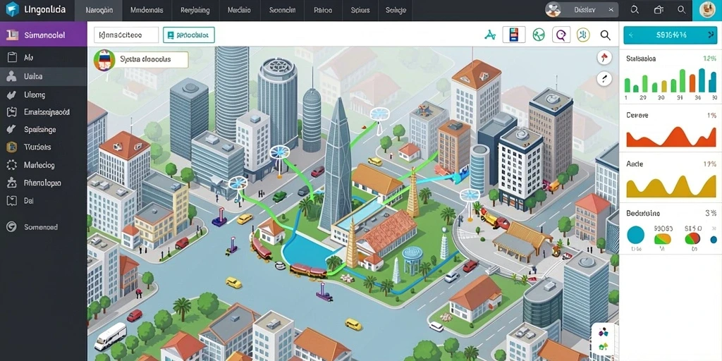This screenshot has width=722, height=361.
Task: Select the purple magnifier inspect icon
Action: 561,35
